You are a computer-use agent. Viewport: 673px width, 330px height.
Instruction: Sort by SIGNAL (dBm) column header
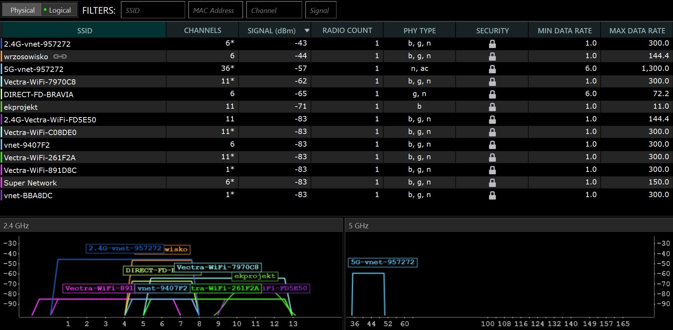(272, 31)
